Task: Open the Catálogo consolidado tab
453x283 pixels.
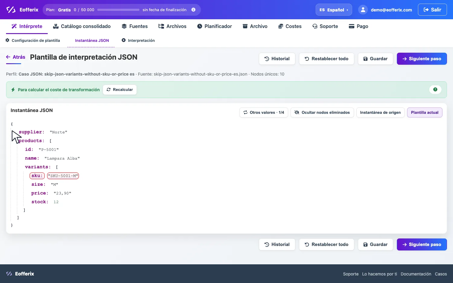Action: point(82,26)
